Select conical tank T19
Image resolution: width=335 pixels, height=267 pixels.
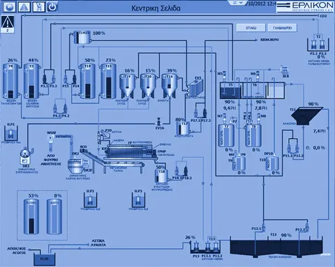127,86
